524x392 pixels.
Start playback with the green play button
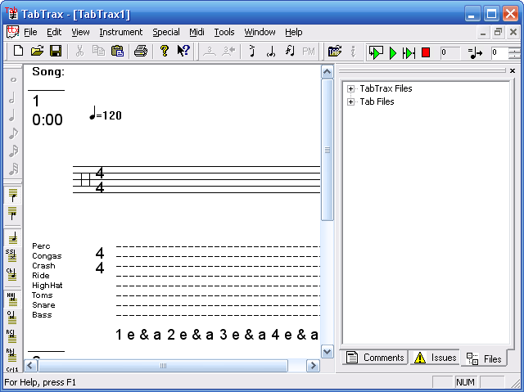pyautogui.click(x=393, y=52)
